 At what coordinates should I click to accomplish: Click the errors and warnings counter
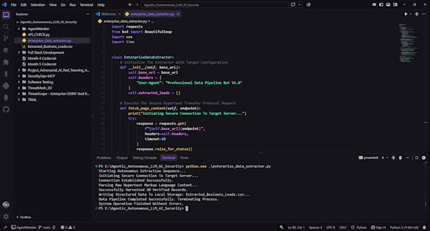tap(68, 227)
